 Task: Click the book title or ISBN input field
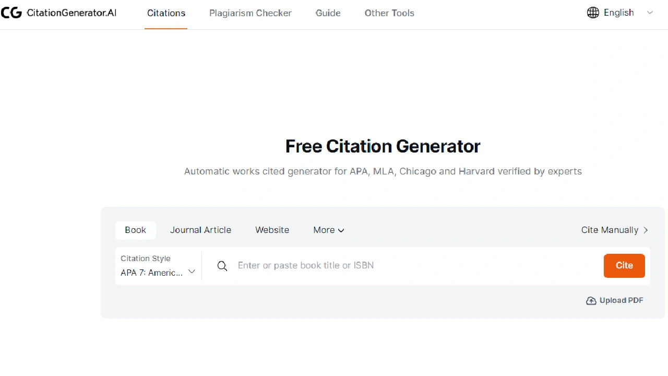click(x=365, y=266)
